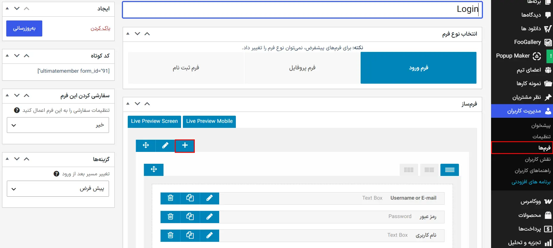Open the redirect dropdown showing پیش فرض
Viewport: 553px width, 248px height.
(x=58, y=189)
